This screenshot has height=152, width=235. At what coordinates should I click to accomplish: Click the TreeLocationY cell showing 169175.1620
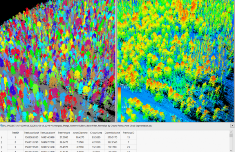point(48,147)
